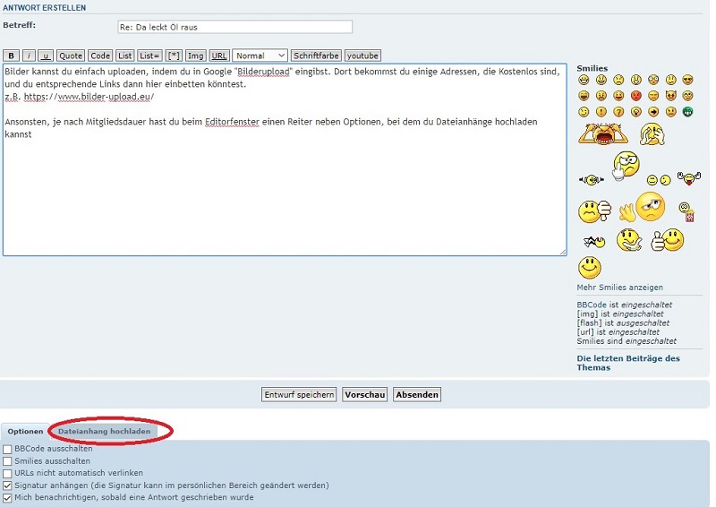Open the 'Mehr Smilies anzeigen' link

619,288
